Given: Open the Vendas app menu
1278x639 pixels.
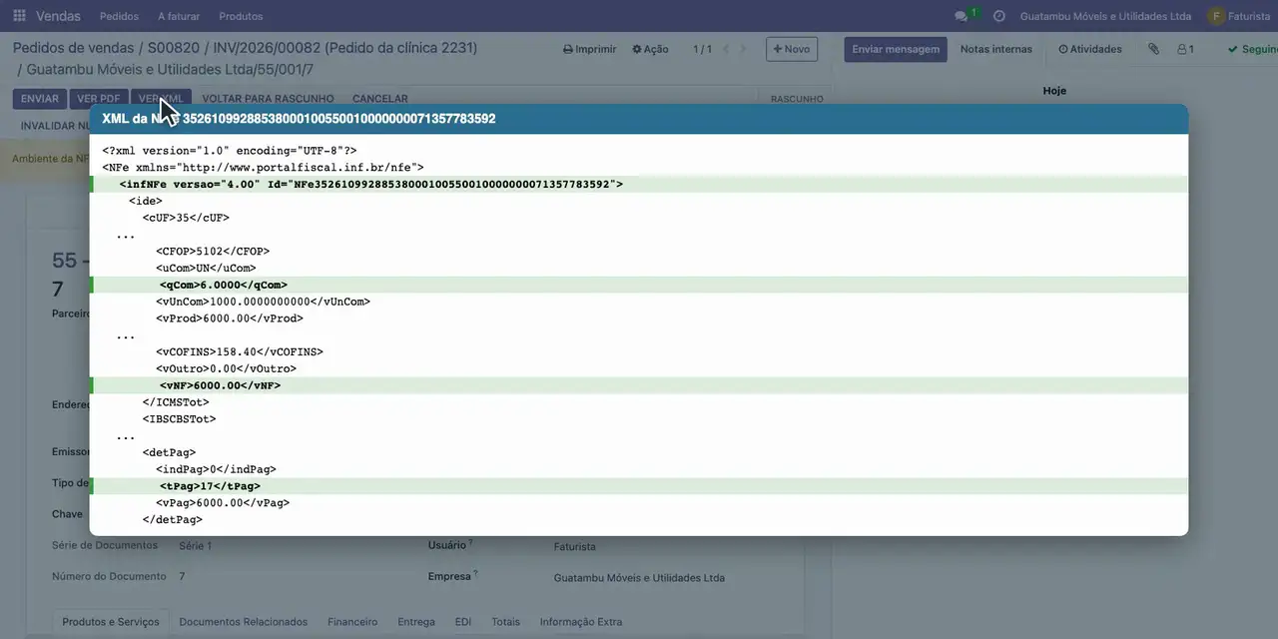Looking at the screenshot, I should (58, 16).
